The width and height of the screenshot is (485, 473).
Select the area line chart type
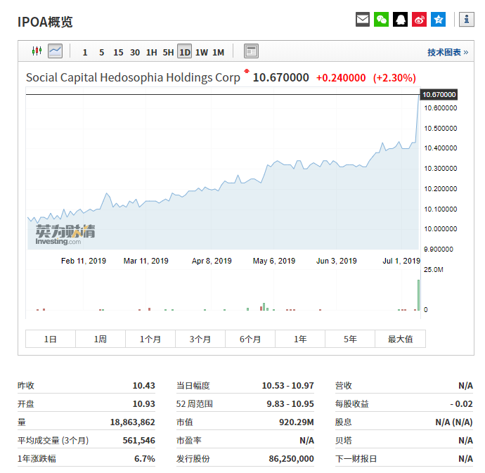[55, 51]
